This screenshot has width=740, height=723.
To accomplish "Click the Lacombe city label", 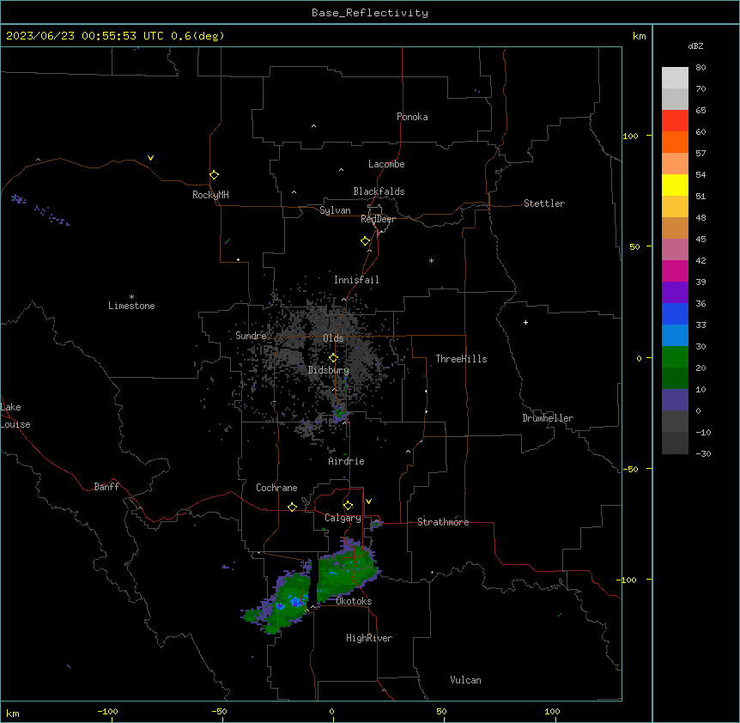I will [x=386, y=164].
